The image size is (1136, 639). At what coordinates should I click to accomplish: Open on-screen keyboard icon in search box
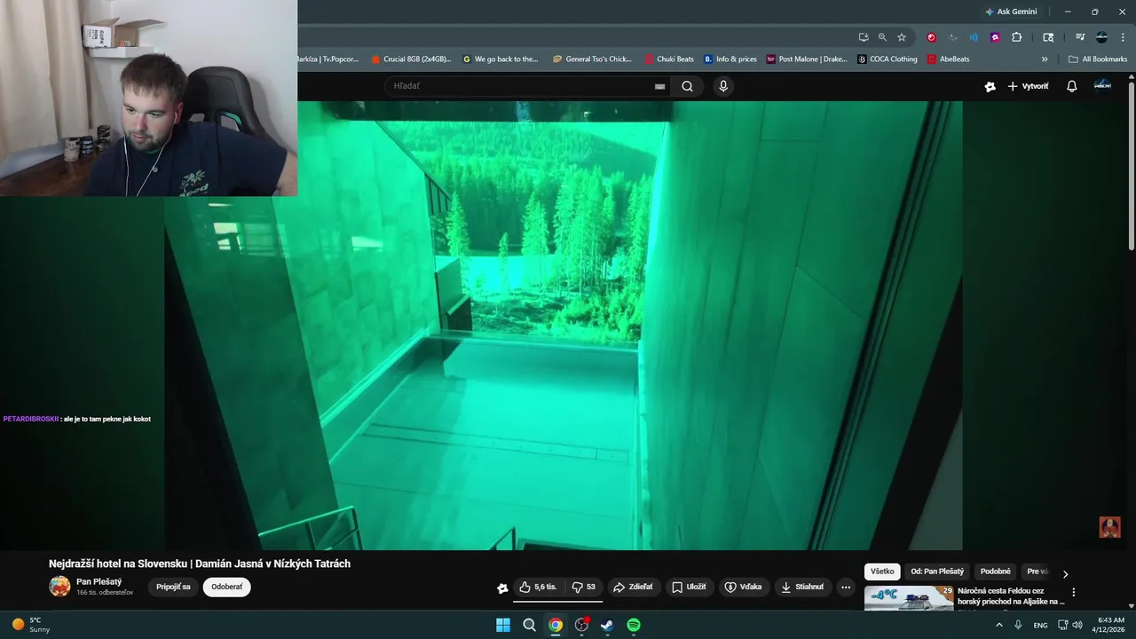coord(659,86)
